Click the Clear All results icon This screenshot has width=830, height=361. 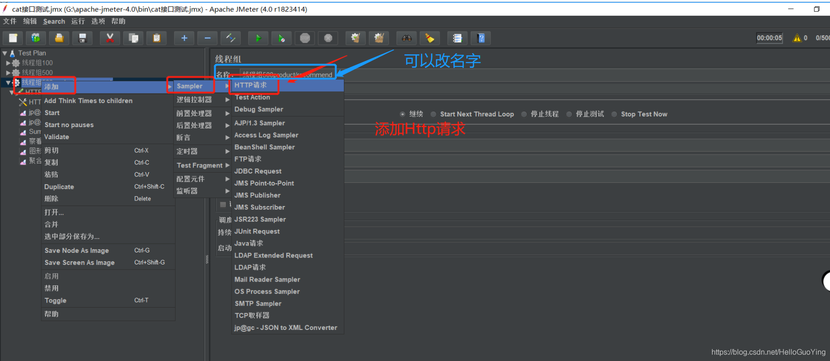pos(379,38)
